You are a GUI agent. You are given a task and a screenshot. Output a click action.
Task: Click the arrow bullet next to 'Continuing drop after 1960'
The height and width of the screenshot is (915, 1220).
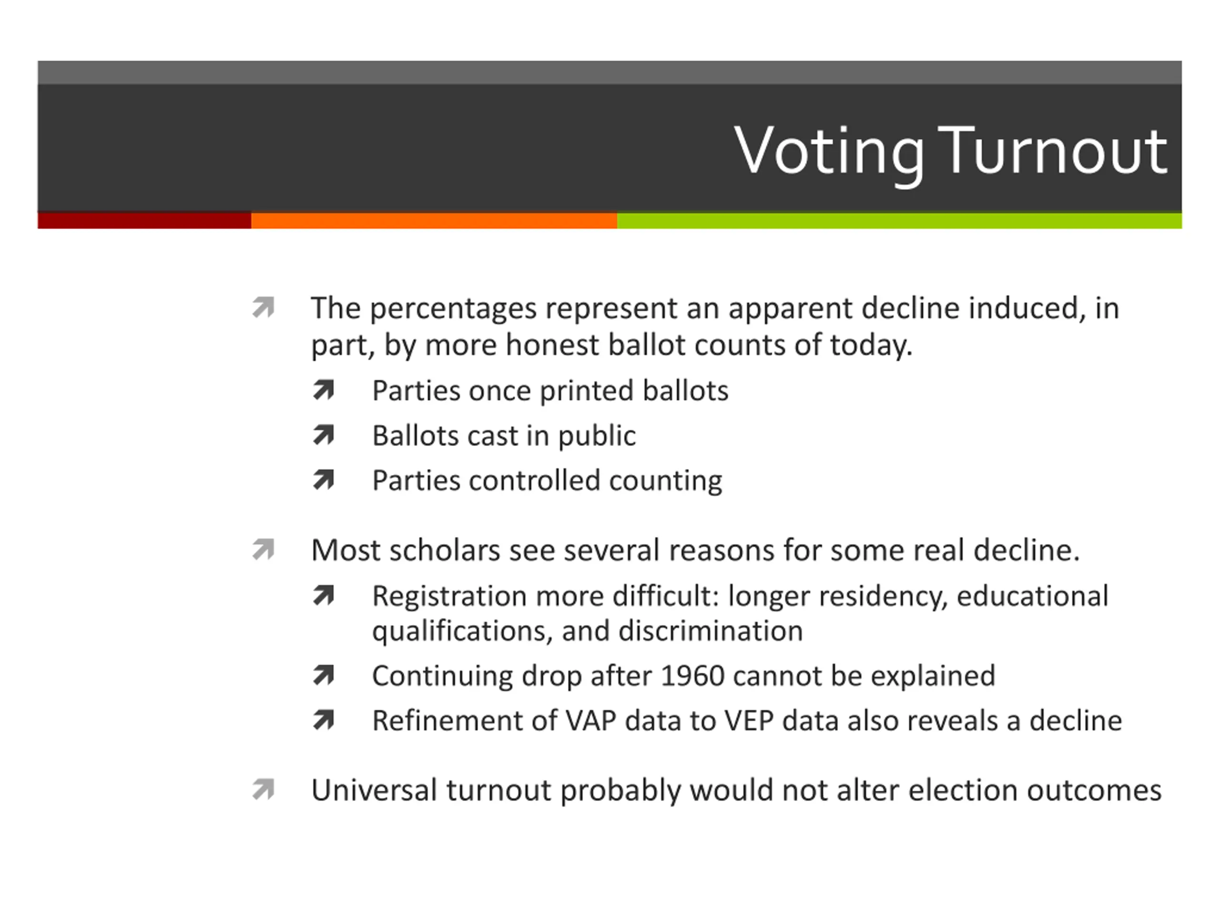click(324, 674)
